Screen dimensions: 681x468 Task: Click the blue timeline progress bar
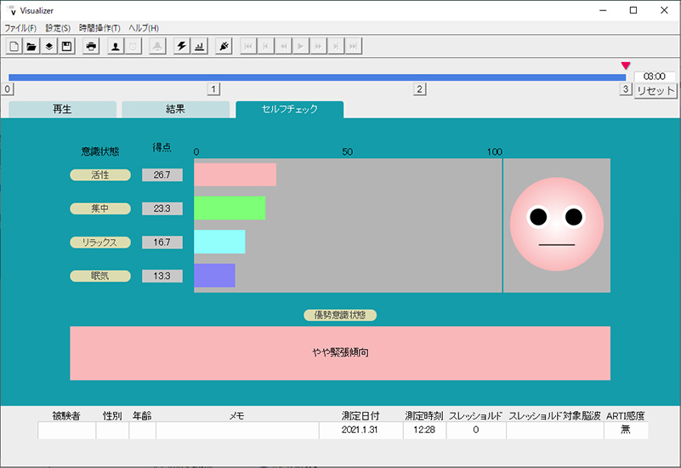[317, 77]
